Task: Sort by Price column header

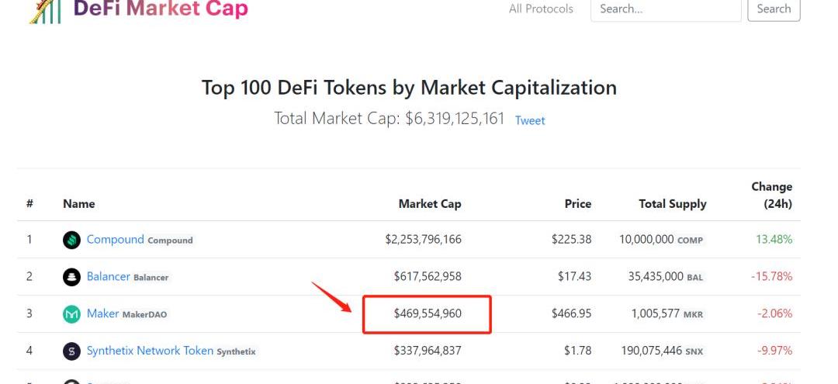Action: click(x=577, y=203)
